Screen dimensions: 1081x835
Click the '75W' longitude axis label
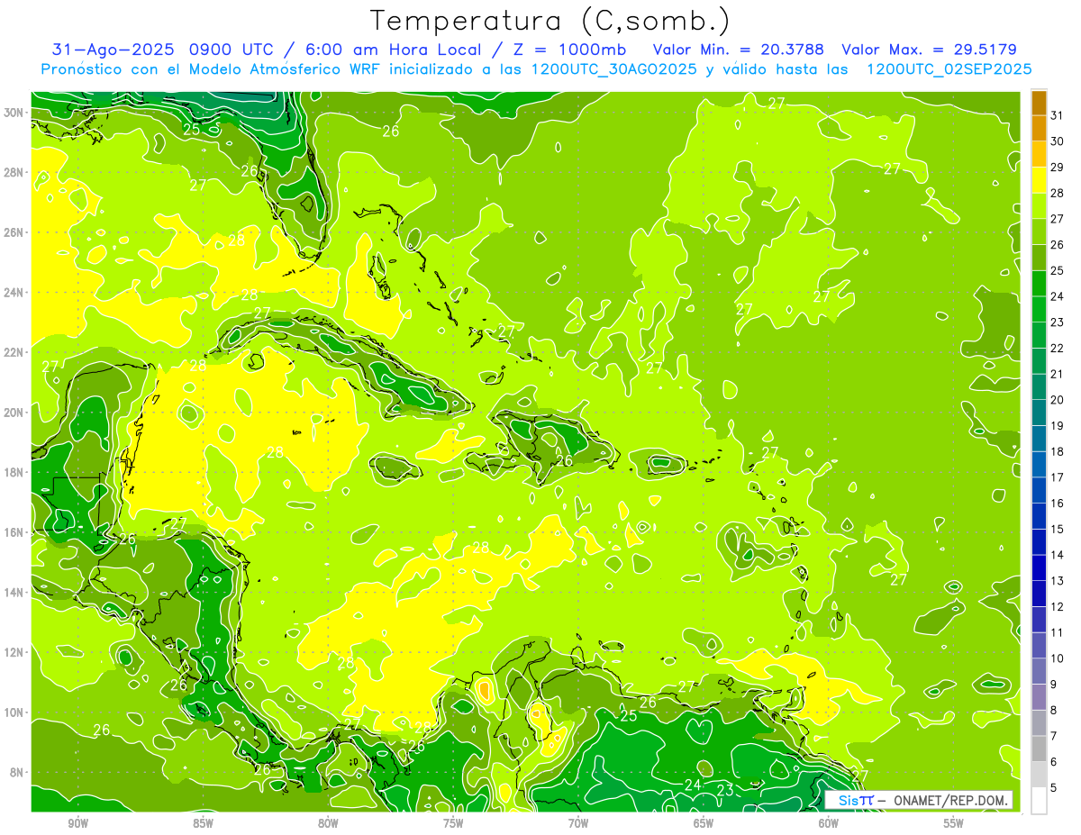[x=453, y=822]
